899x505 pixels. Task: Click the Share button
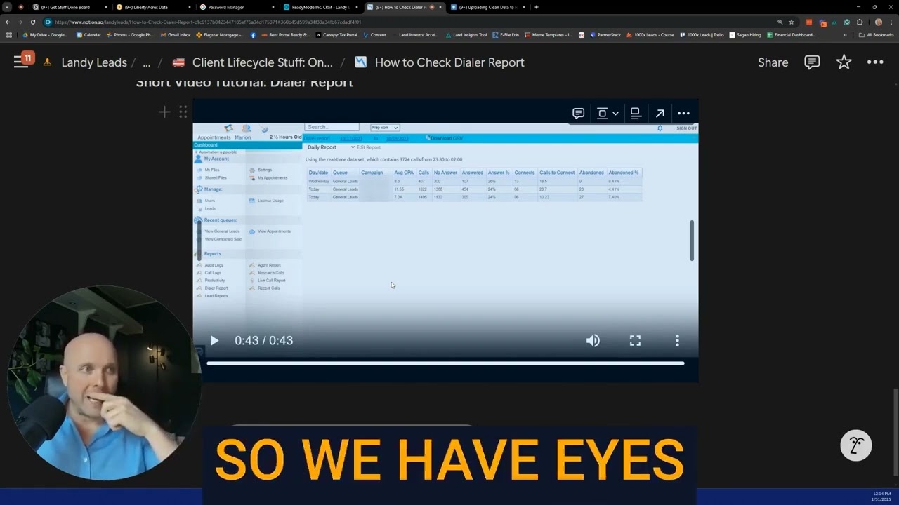coord(773,62)
